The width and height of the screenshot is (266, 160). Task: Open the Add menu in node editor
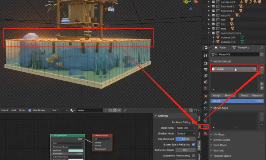tap(14, 110)
